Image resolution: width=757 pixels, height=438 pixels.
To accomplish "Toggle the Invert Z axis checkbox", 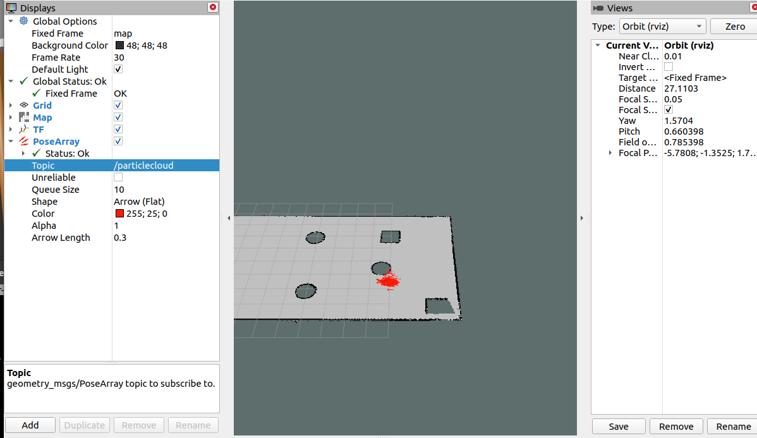I will (668, 66).
